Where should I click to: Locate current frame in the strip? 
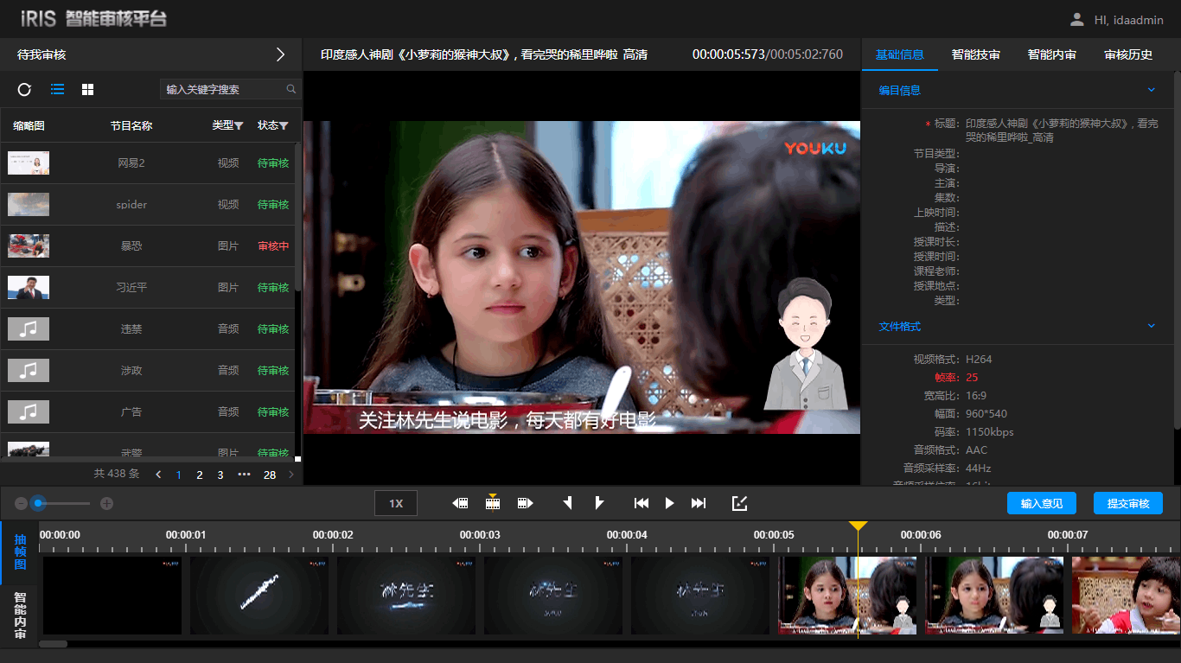tap(493, 502)
